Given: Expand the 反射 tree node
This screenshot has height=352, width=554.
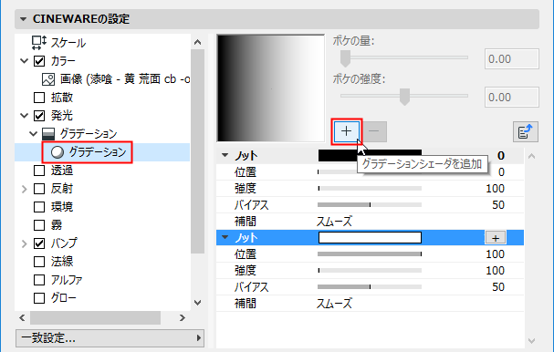Looking at the screenshot, I should point(24,189).
